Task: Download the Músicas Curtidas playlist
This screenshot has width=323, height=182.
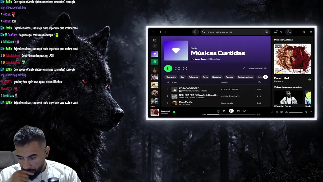Action: tap(185, 68)
